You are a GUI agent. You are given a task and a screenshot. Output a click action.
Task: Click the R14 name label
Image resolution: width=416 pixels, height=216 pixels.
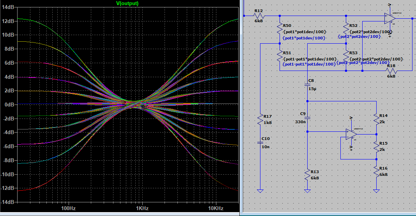(x=383, y=116)
